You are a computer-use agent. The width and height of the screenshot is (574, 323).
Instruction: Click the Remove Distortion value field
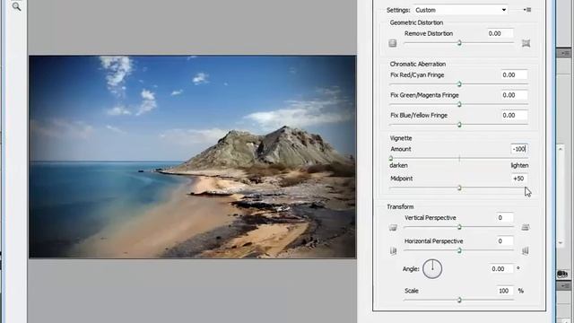tap(500, 33)
